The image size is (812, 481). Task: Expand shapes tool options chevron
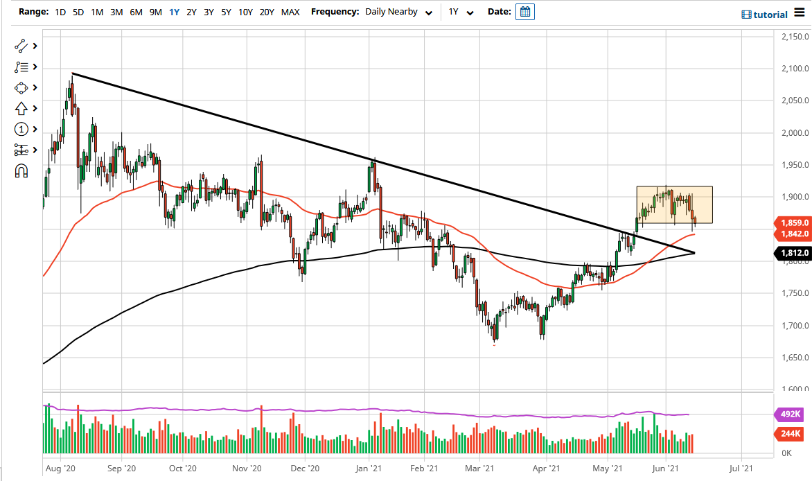pyautogui.click(x=35, y=87)
